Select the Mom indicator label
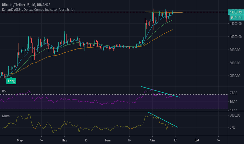The height and width of the screenshot is (144, 244). tap(6, 116)
